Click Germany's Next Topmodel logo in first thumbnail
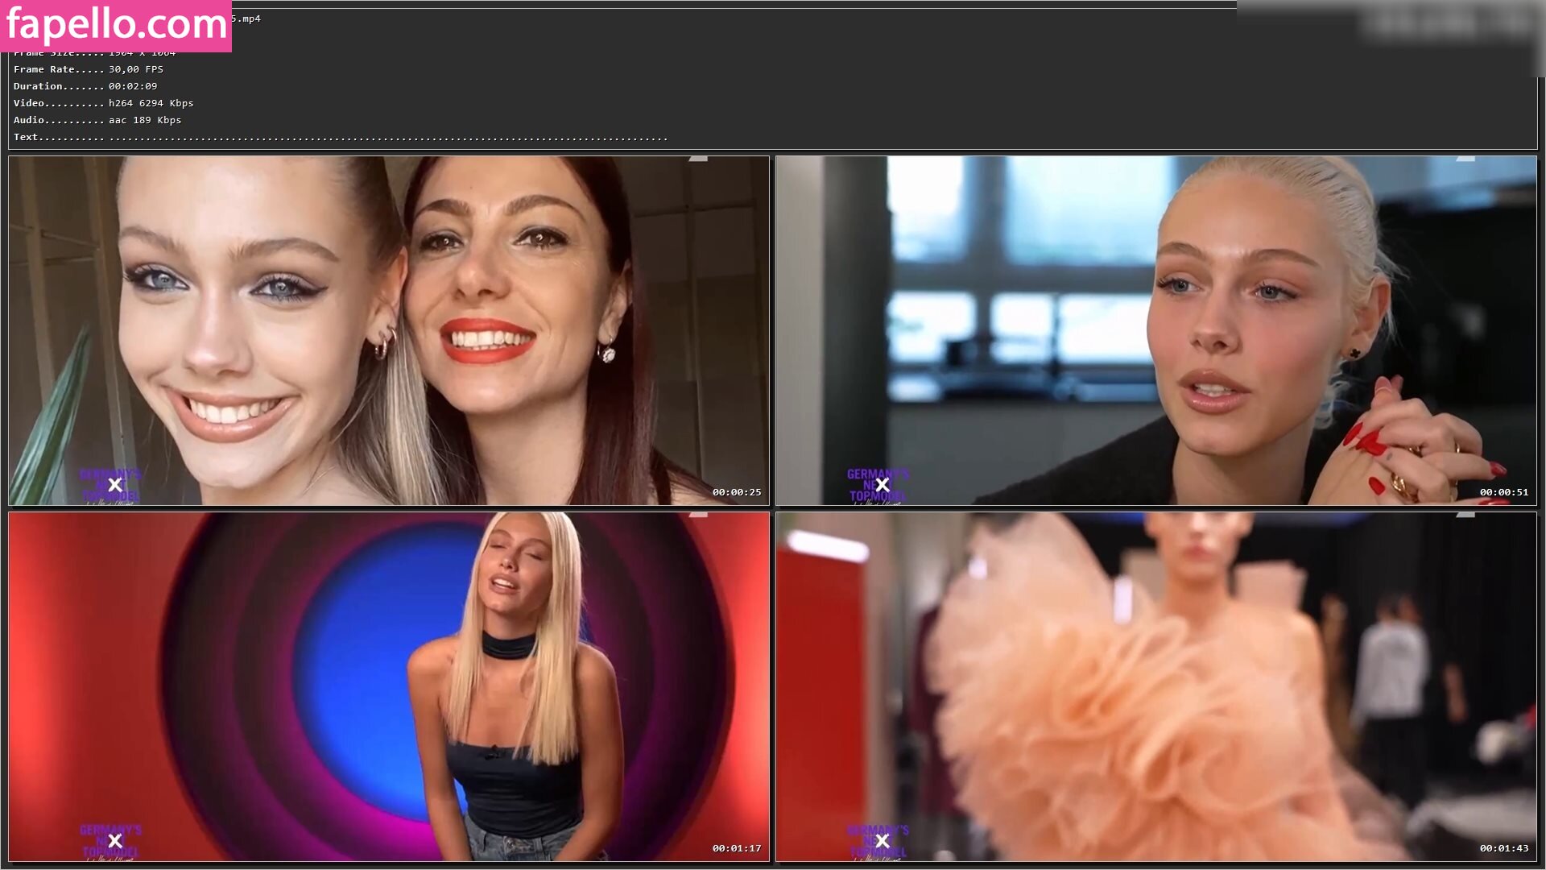1546x870 pixels. 110,474
